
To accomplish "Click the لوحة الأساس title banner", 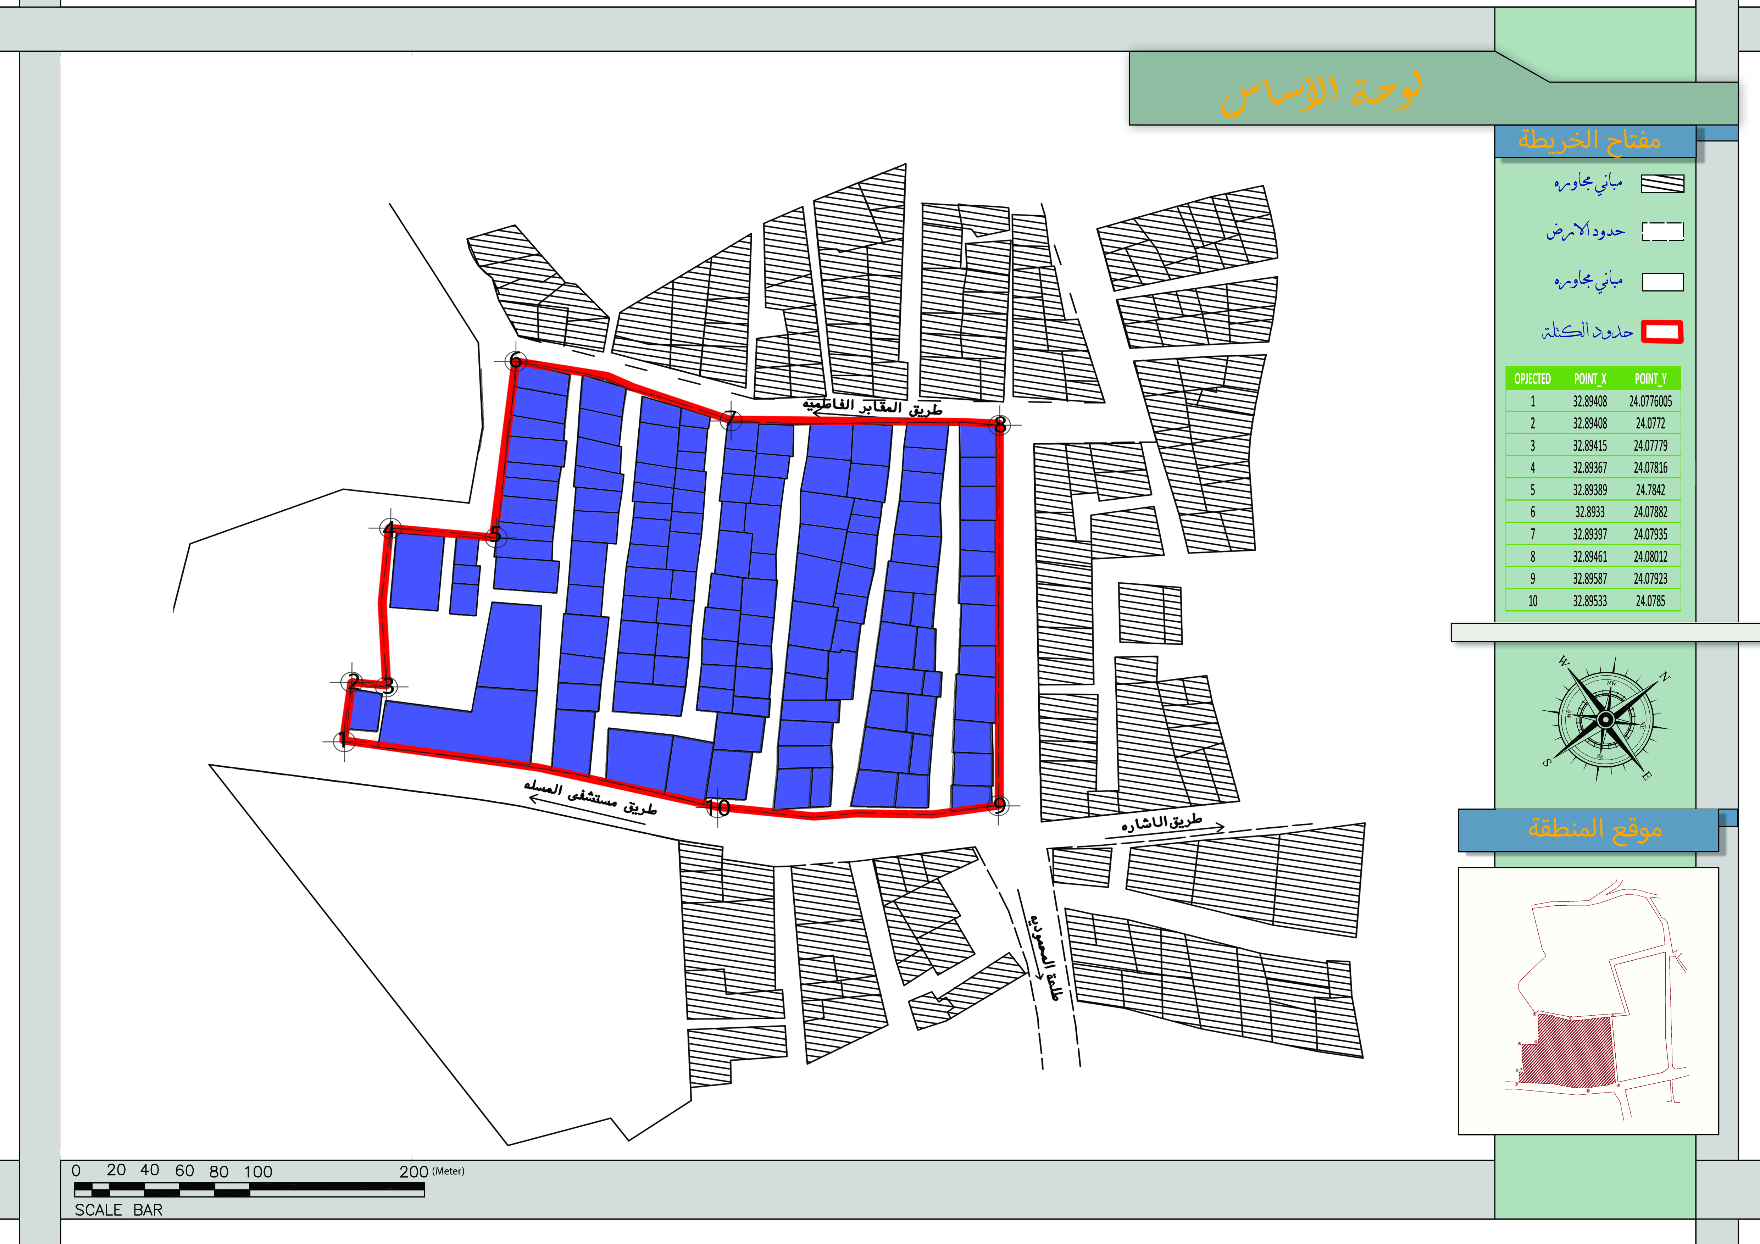I will [1320, 94].
